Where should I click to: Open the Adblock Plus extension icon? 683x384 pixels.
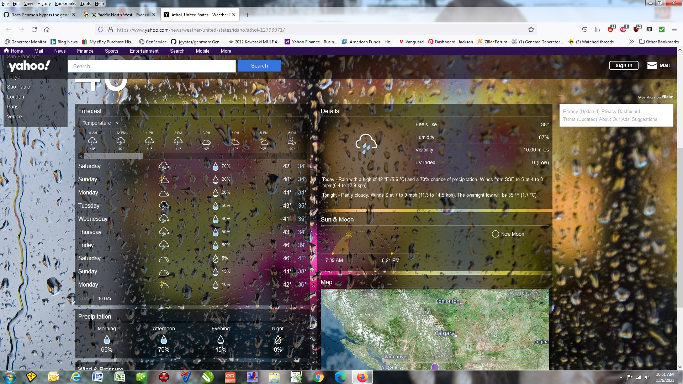pyautogui.click(x=624, y=29)
